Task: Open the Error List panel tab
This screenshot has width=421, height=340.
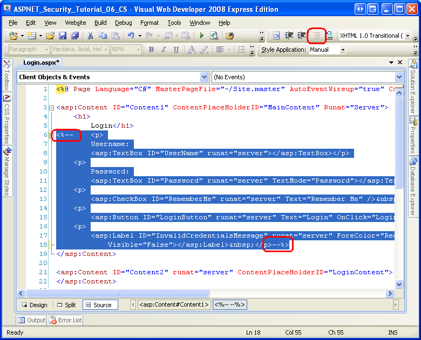Action: coord(65,320)
